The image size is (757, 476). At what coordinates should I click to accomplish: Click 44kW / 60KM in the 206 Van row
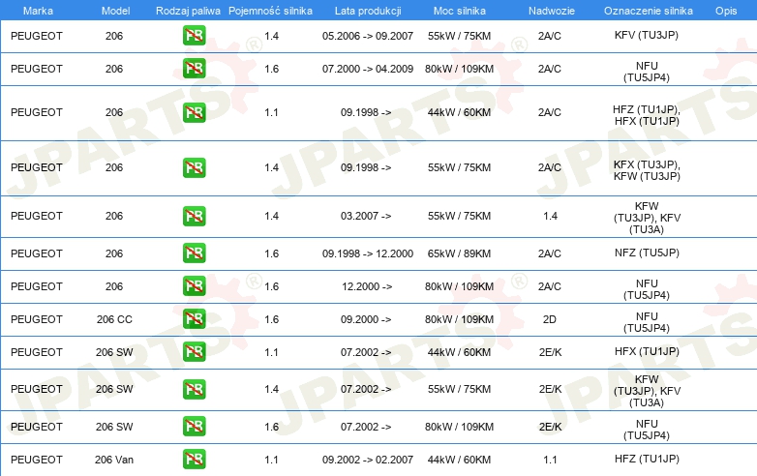(459, 460)
